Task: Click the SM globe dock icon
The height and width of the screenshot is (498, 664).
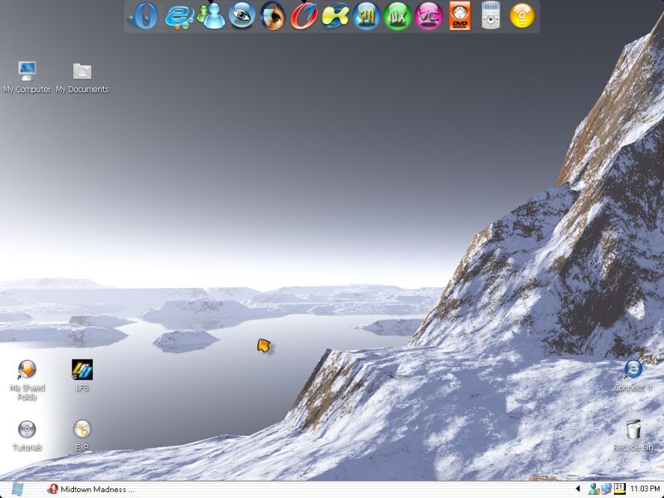Action: (366, 16)
